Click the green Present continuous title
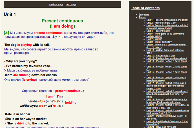The width and height of the screenshot is (194, 128). click(x=62, y=21)
